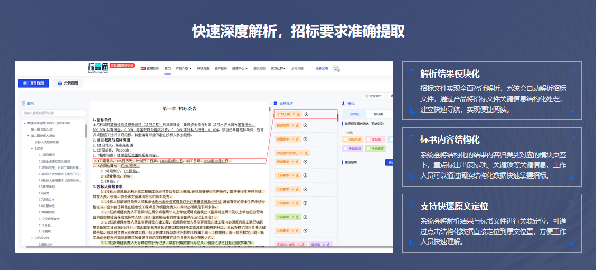This screenshot has width=596, height=270.
Task: Switch to the 文件视图 tab
Action: [x=33, y=83]
